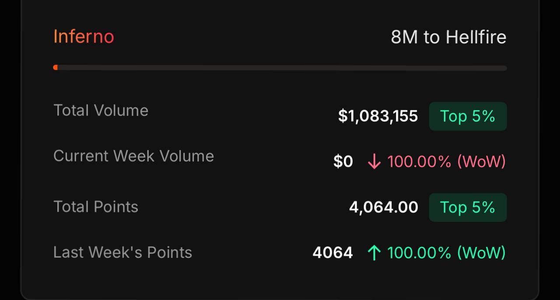Select the Top 5% badge beside Total Volume
The height and width of the screenshot is (300, 560).
click(468, 116)
